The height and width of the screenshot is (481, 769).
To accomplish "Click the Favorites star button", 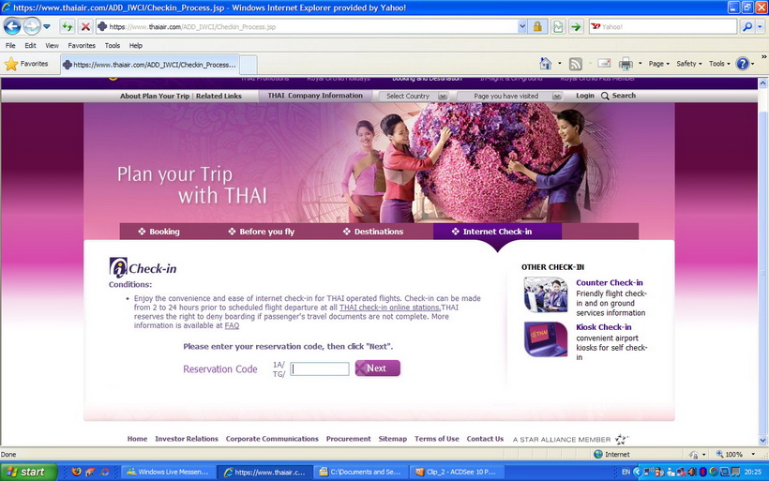I will pos(26,64).
